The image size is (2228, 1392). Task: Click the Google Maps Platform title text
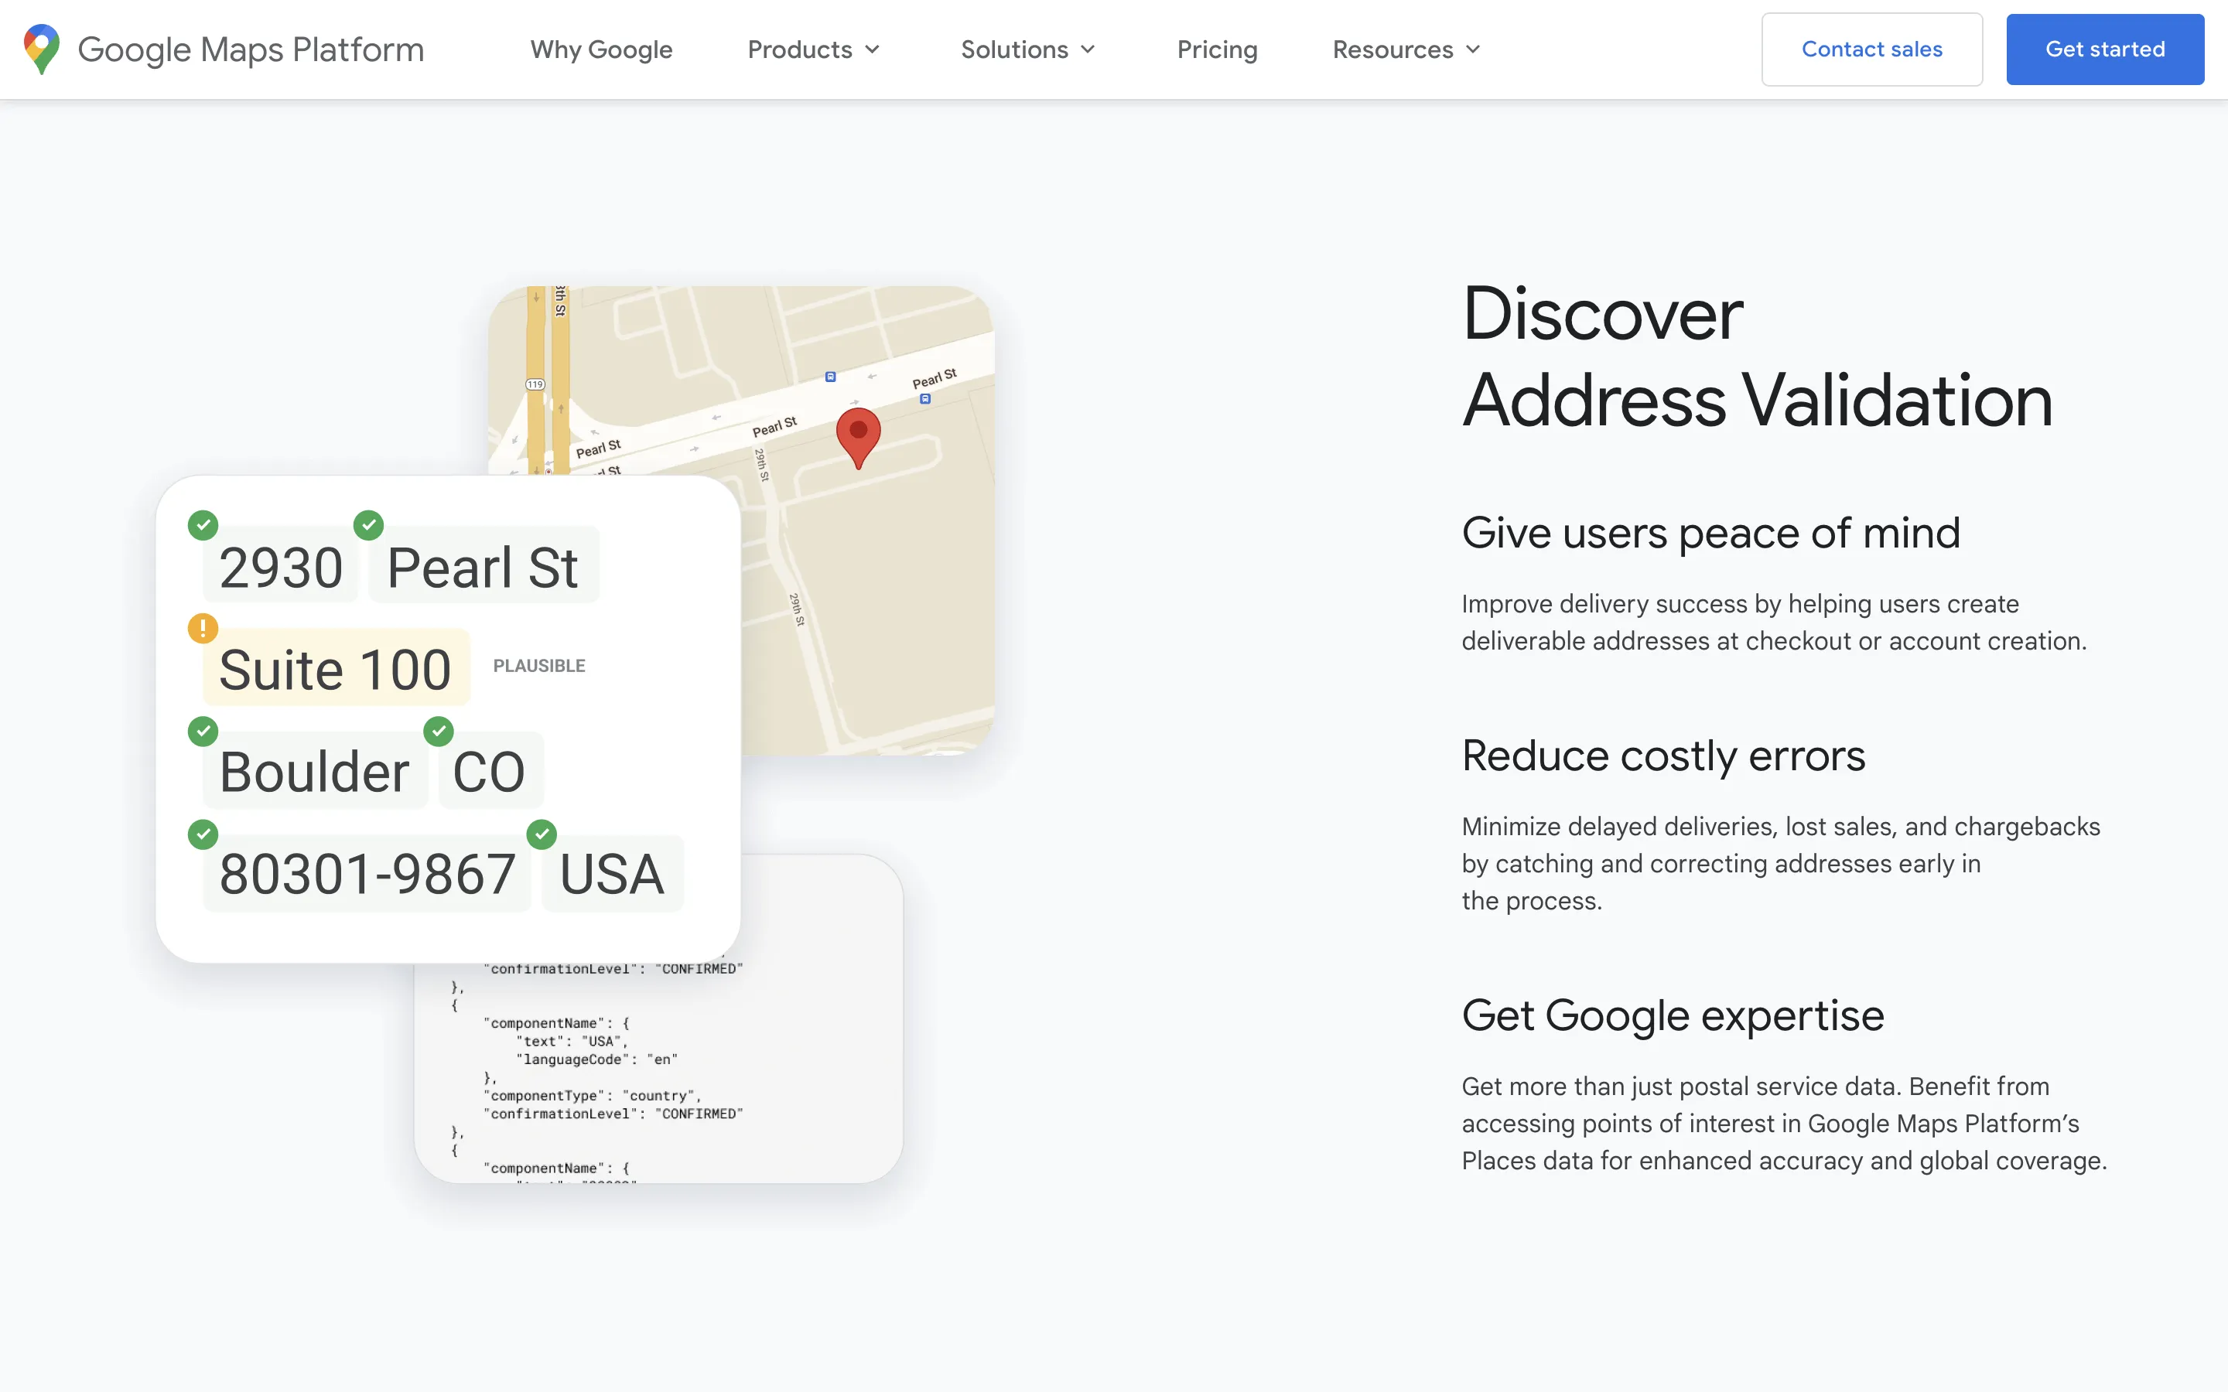(251, 49)
